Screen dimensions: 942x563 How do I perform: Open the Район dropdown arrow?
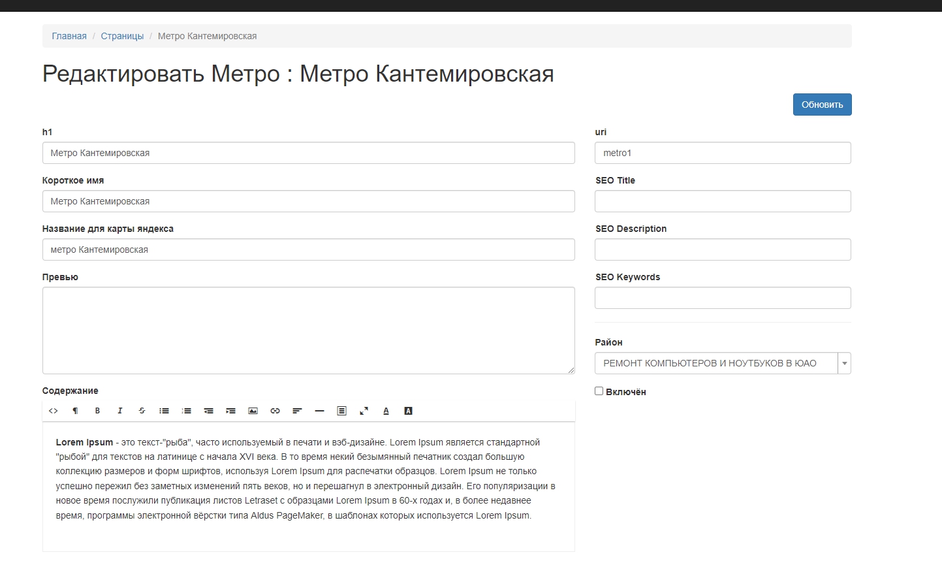click(x=844, y=363)
